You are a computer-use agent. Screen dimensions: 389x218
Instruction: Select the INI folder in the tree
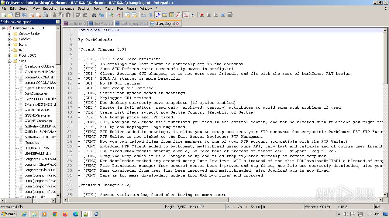pyautogui.click(x=21, y=50)
